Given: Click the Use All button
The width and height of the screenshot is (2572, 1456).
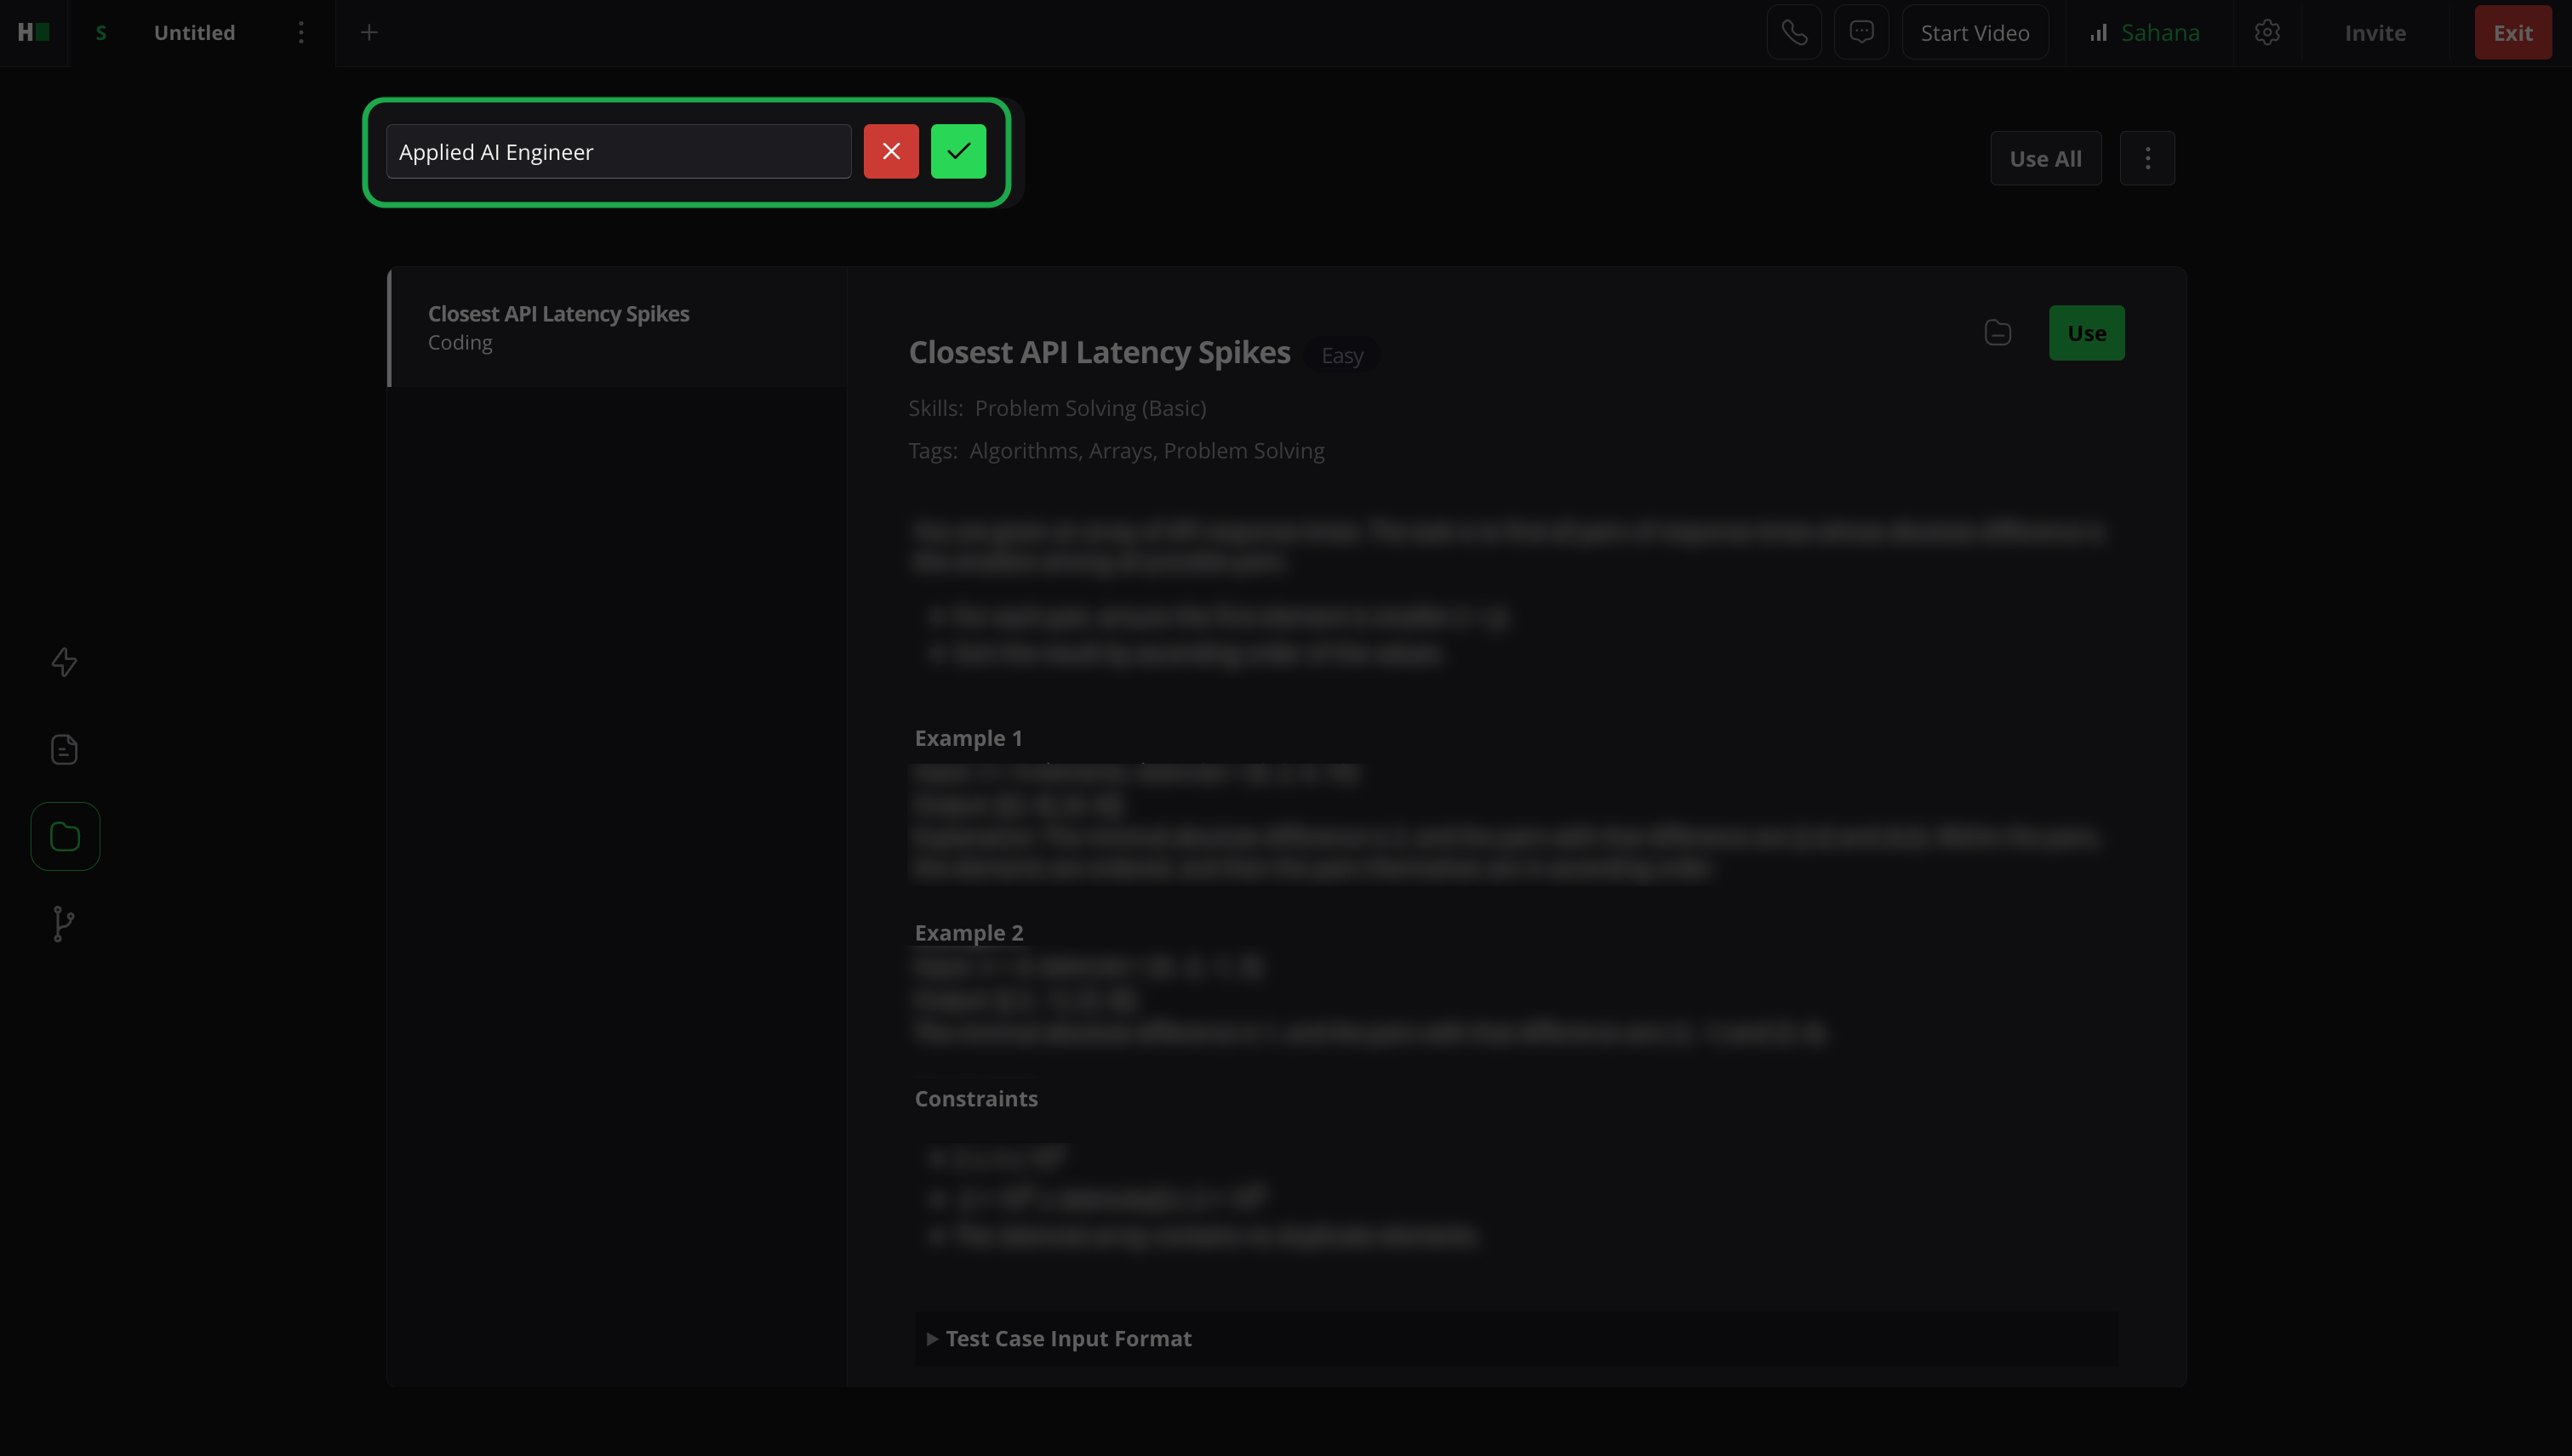Looking at the screenshot, I should coord(2044,158).
